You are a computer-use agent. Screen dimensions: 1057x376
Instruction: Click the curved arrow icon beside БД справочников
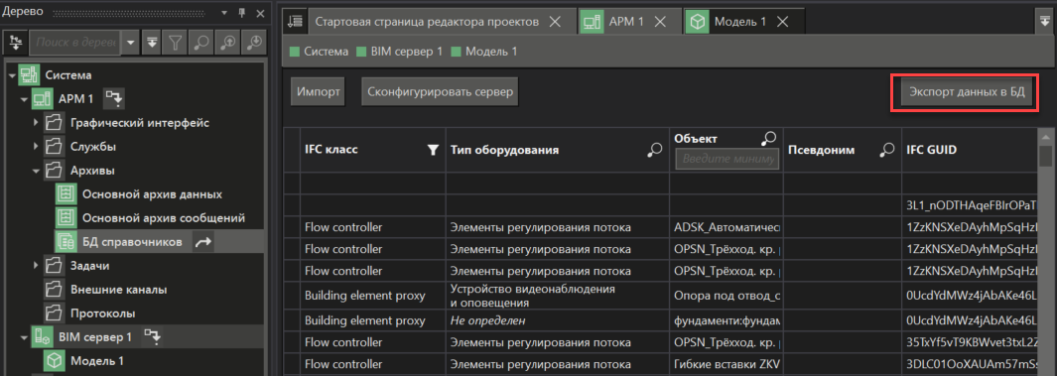[202, 242]
